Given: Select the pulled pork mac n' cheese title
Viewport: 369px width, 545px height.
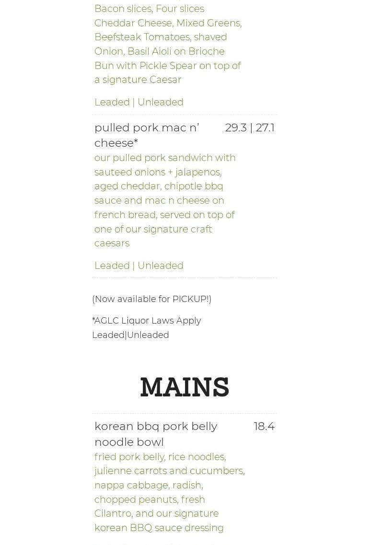Looking at the screenshot, I should [x=147, y=135].
